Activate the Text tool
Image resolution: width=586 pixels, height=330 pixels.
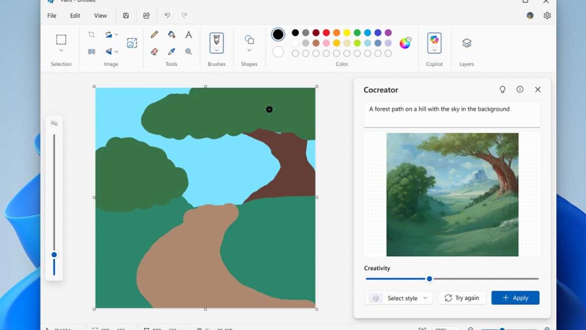click(x=188, y=35)
